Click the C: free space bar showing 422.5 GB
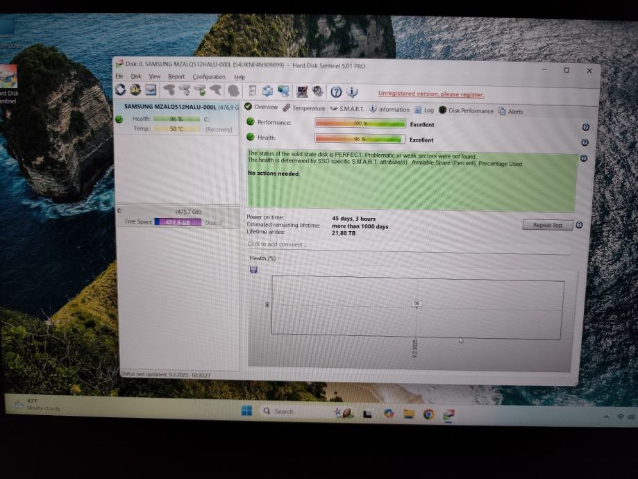 tap(178, 222)
